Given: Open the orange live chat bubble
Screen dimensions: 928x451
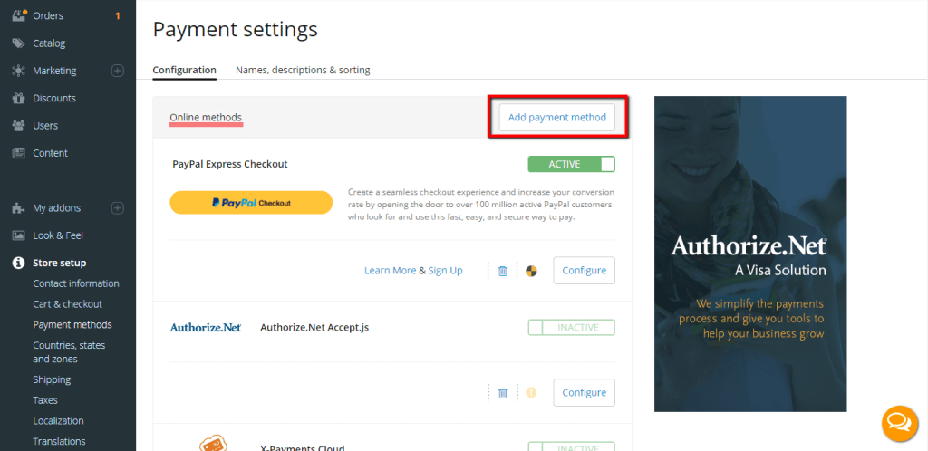Looking at the screenshot, I should click(x=900, y=423).
